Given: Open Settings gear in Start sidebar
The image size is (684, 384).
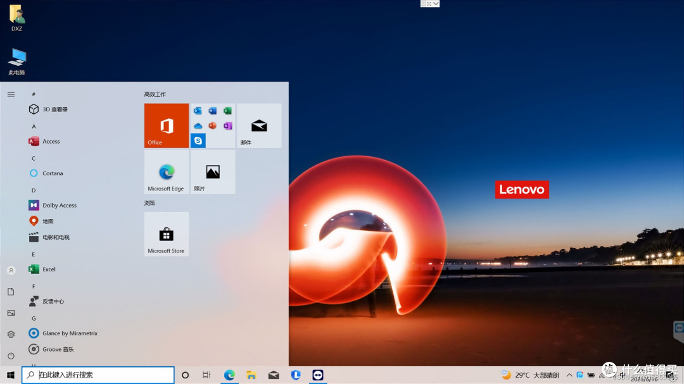Looking at the screenshot, I should click(x=11, y=334).
